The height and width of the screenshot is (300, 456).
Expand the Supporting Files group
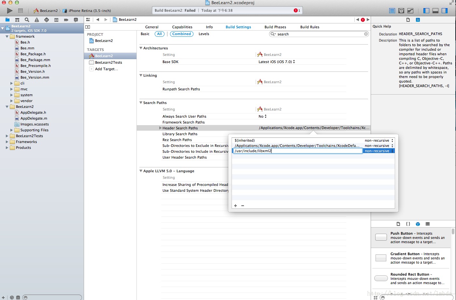(x=12, y=130)
